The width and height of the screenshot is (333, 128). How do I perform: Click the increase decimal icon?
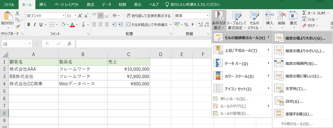(x=200, y=25)
